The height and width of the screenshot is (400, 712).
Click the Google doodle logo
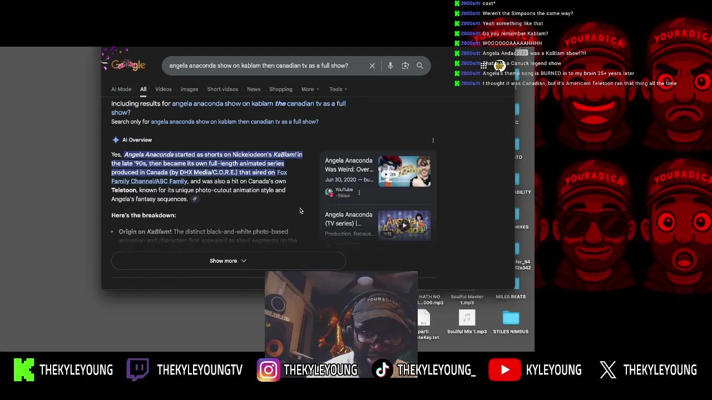pos(127,64)
